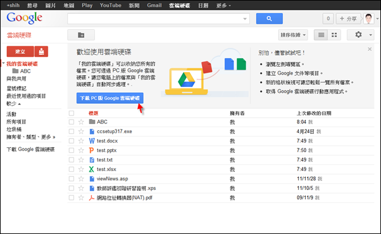Click the Excel icon of test.xlsx
This screenshot has height=234, width=381.
coord(91,169)
